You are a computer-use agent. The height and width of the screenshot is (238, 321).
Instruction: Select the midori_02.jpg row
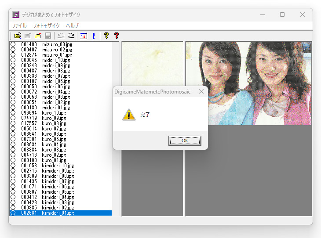tap(61, 102)
